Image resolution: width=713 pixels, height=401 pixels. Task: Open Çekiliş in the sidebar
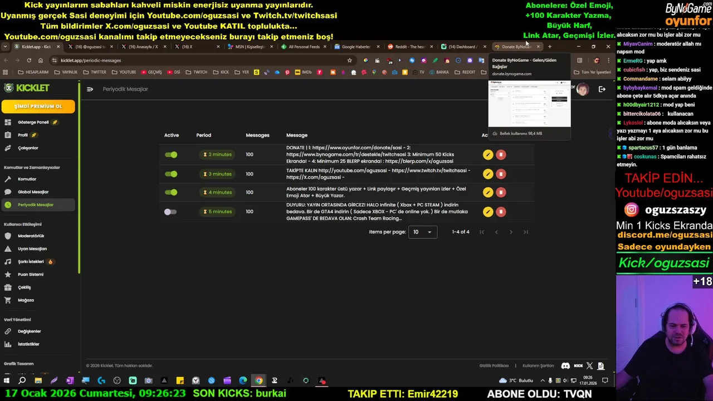(37, 287)
